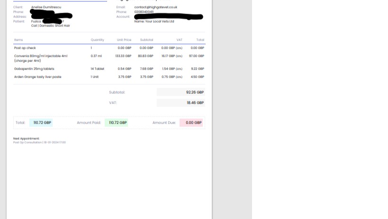Click Gabapentin unit price 0.54 GBP
The height and width of the screenshot is (219, 388).
(125, 69)
